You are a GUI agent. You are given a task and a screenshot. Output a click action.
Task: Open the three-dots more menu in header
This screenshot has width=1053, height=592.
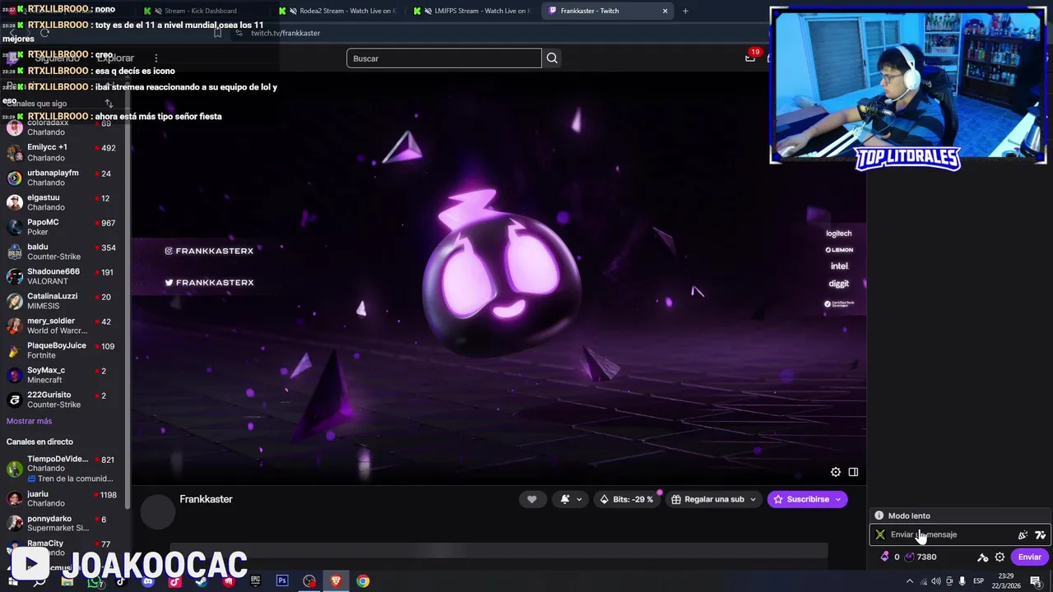pyautogui.click(x=156, y=58)
